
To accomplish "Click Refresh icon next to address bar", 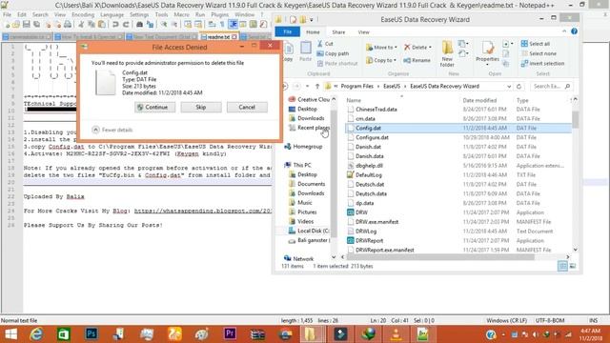I will click(518, 87).
